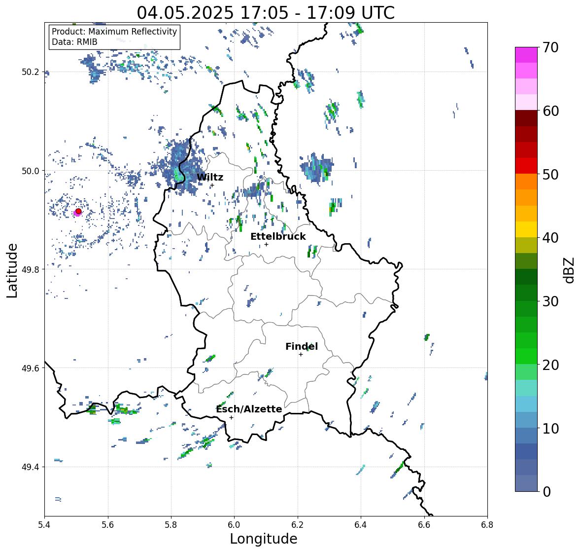Click the 6.8 longitude tick label
Image resolution: width=581 pixels, height=551 pixels.
pos(487,524)
